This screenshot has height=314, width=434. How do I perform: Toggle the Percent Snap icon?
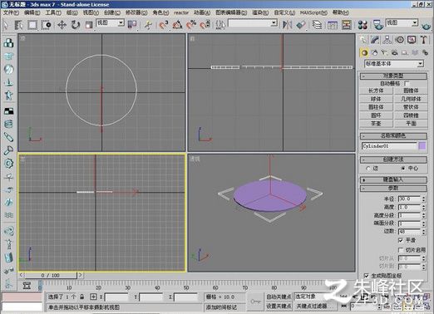point(191,25)
